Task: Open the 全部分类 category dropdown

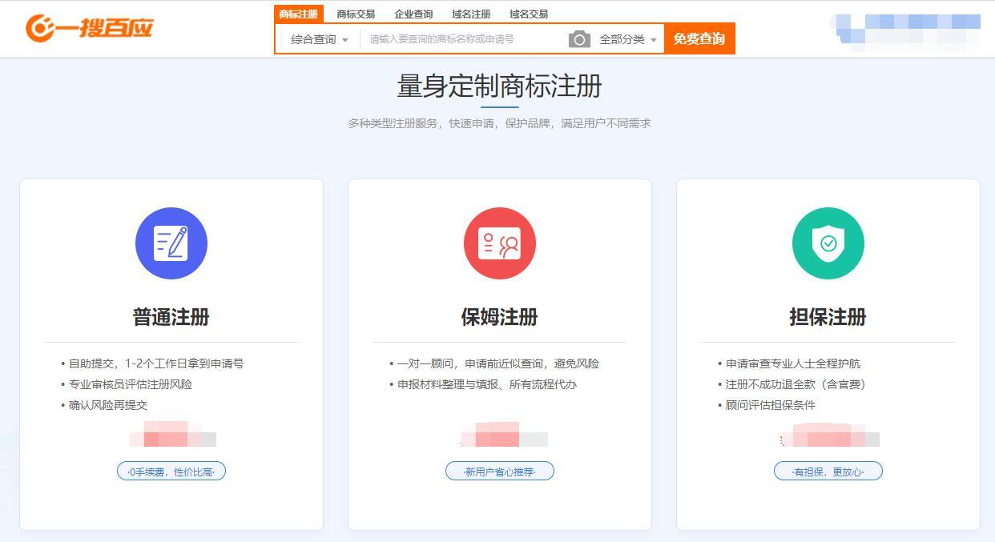Action: (628, 39)
